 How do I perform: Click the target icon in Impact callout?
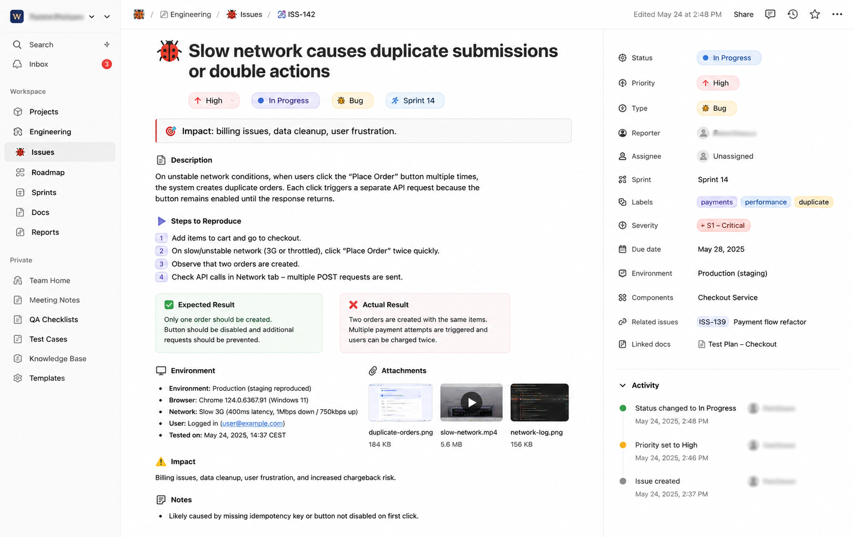pyautogui.click(x=171, y=131)
